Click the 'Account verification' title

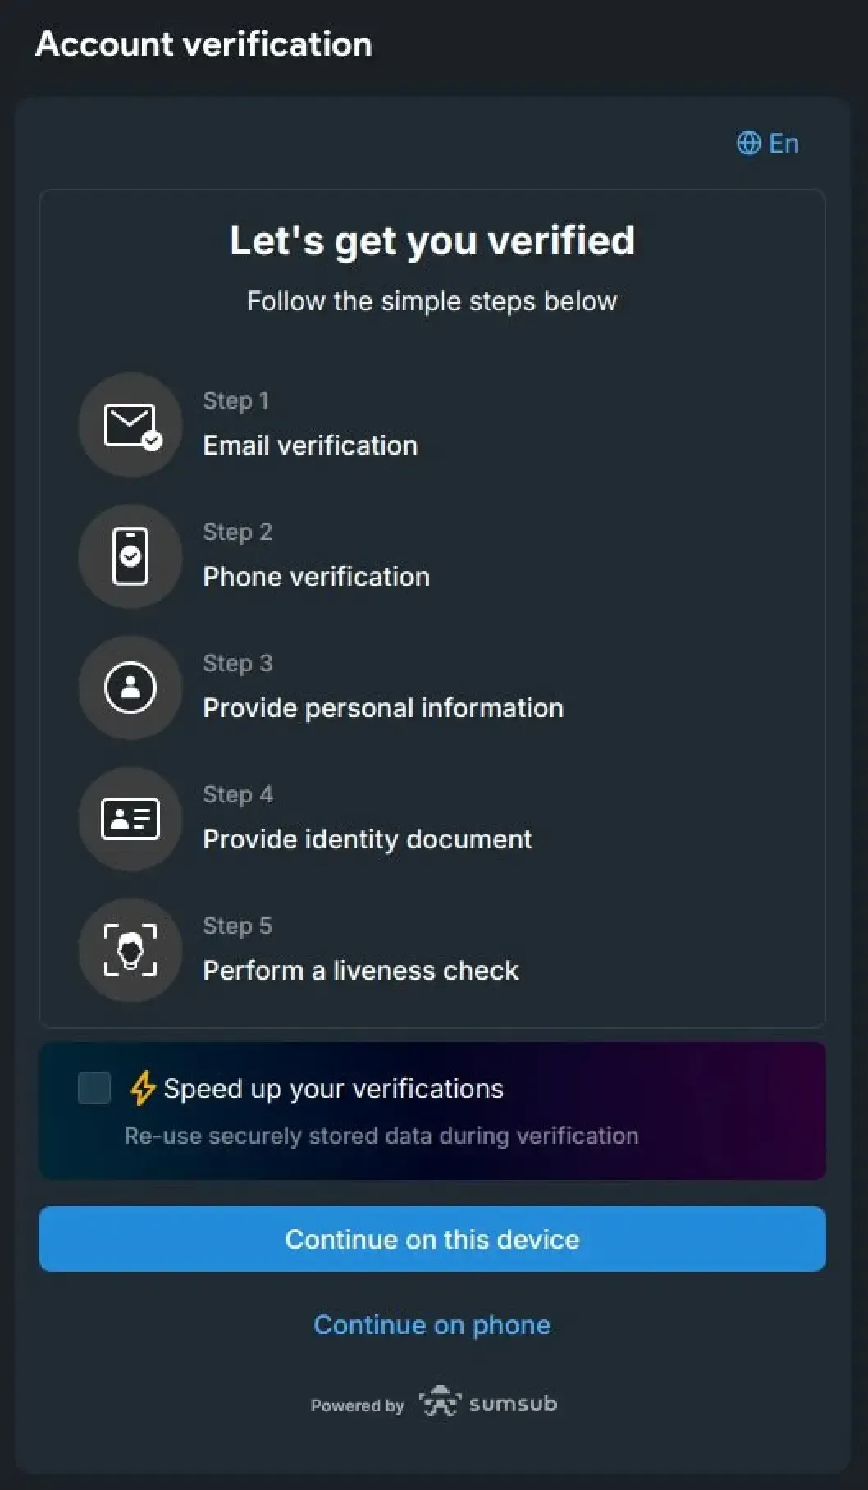click(204, 44)
